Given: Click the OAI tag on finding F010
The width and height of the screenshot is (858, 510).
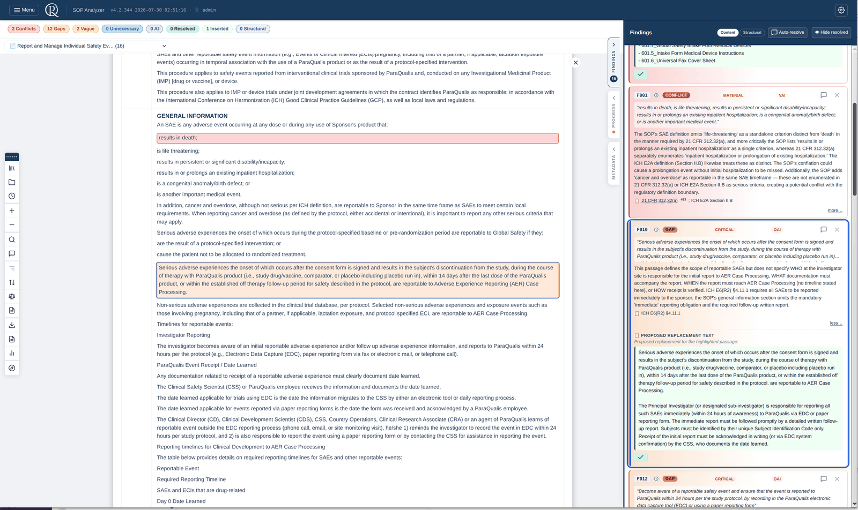Looking at the screenshot, I should pos(777,230).
